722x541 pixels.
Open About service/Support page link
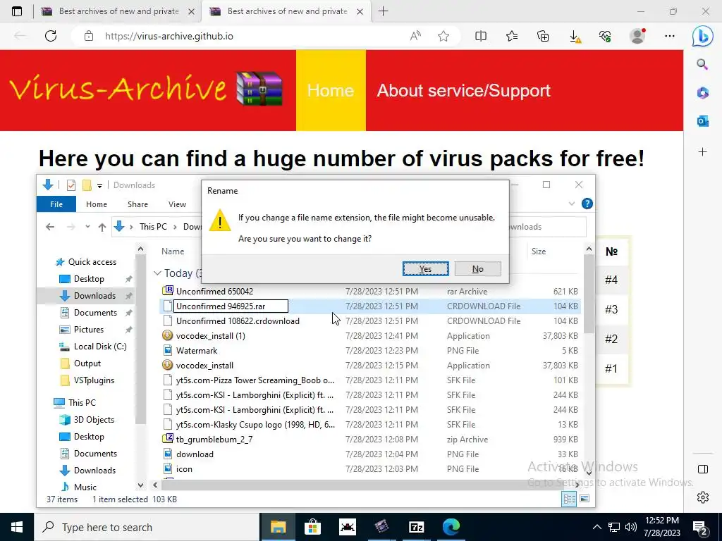[x=464, y=91]
